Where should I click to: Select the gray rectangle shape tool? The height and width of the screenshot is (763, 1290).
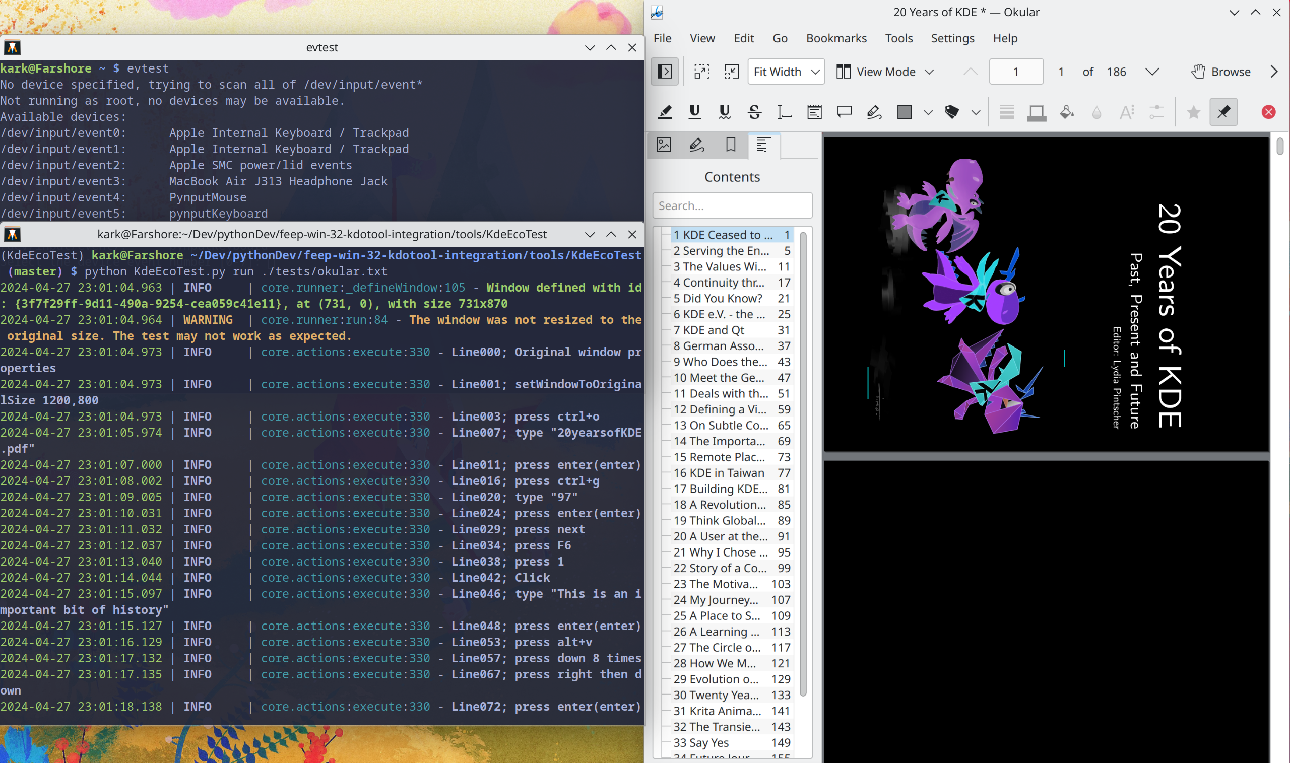coord(904,112)
